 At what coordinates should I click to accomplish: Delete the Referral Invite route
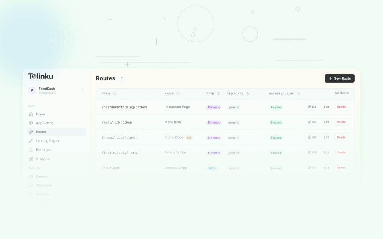point(341,152)
